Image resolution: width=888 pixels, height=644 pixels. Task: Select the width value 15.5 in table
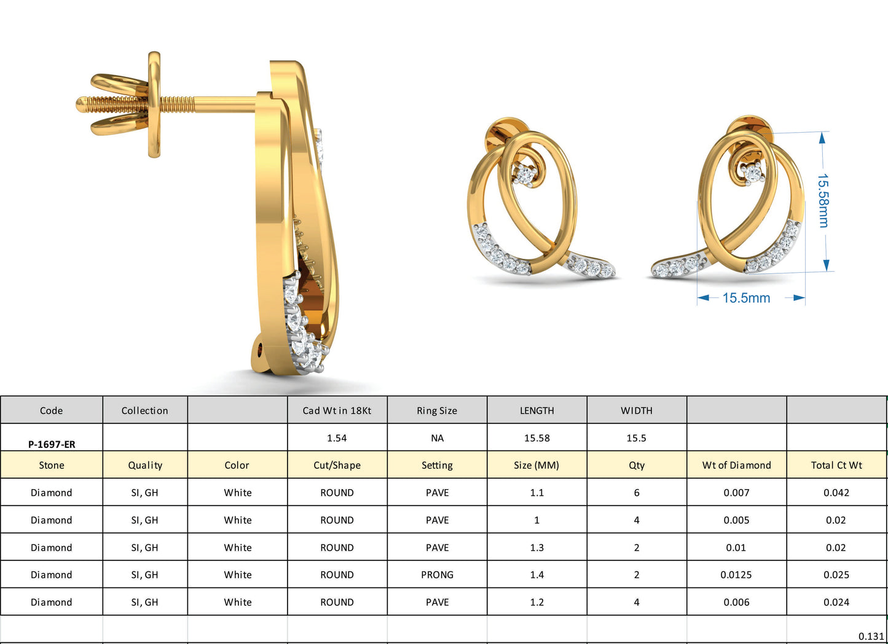637,438
